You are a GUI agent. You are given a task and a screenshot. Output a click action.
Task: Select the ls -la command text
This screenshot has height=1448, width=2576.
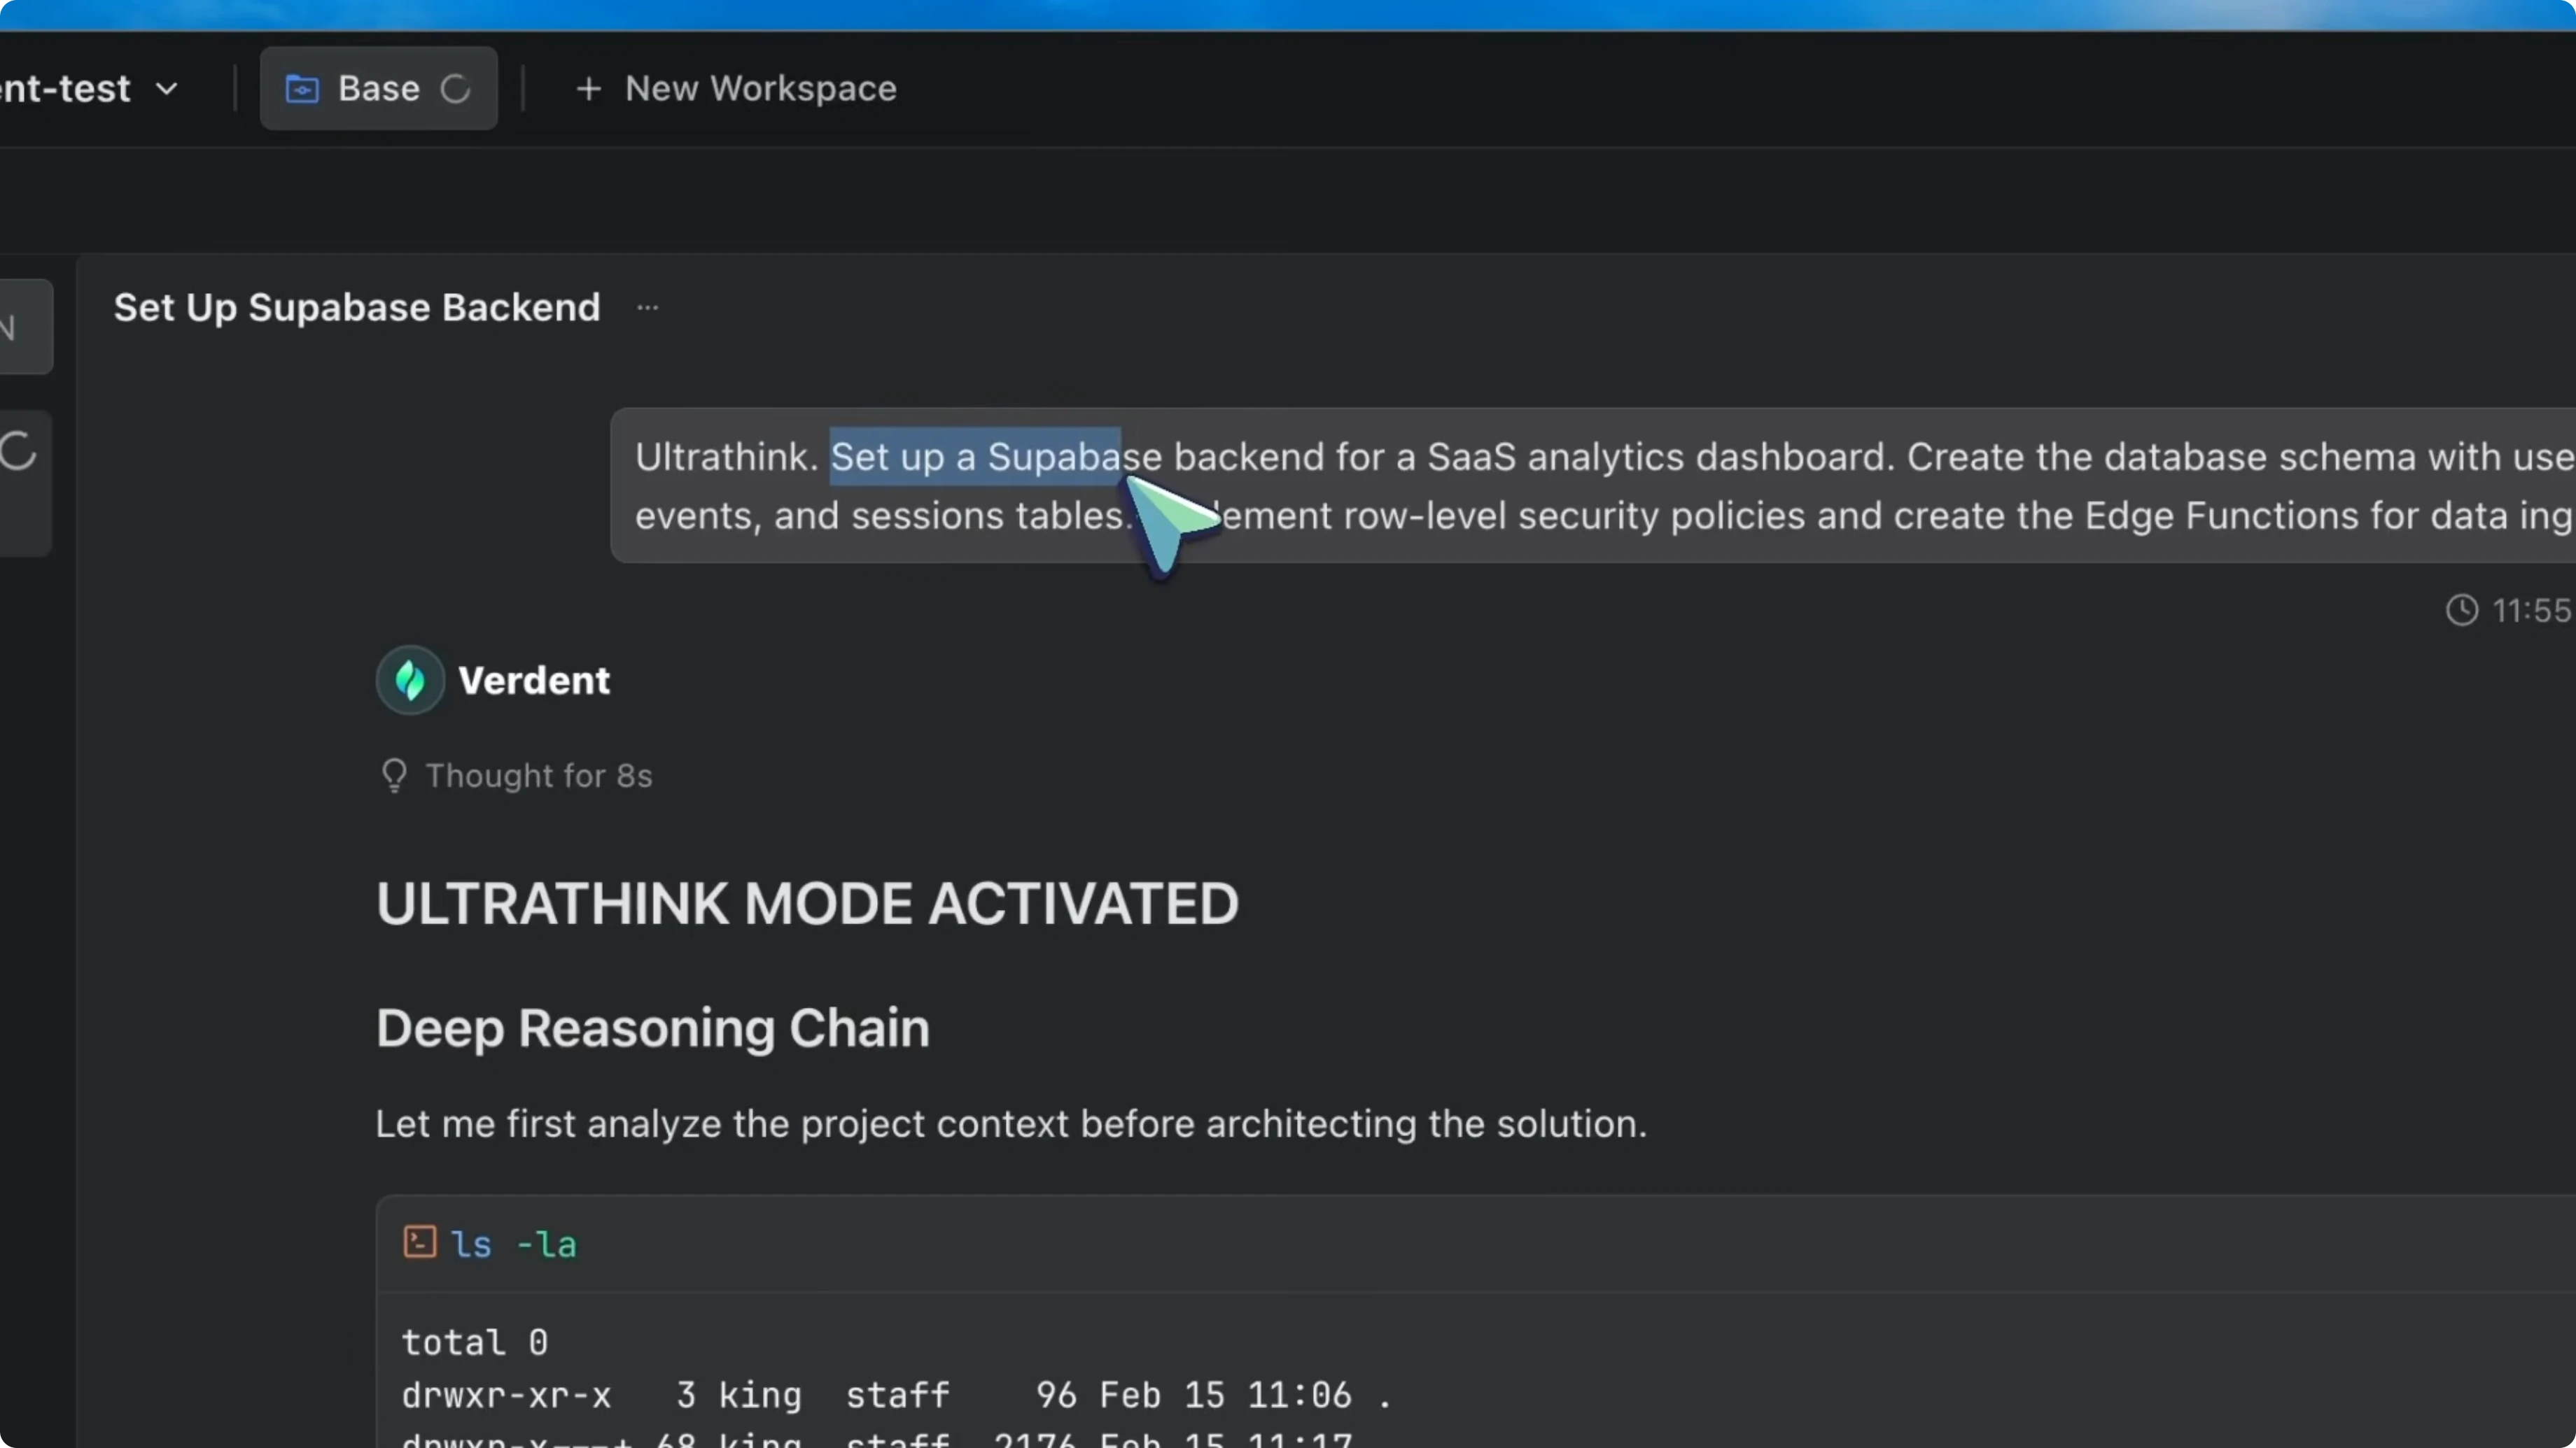pyautogui.click(x=512, y=1243)
